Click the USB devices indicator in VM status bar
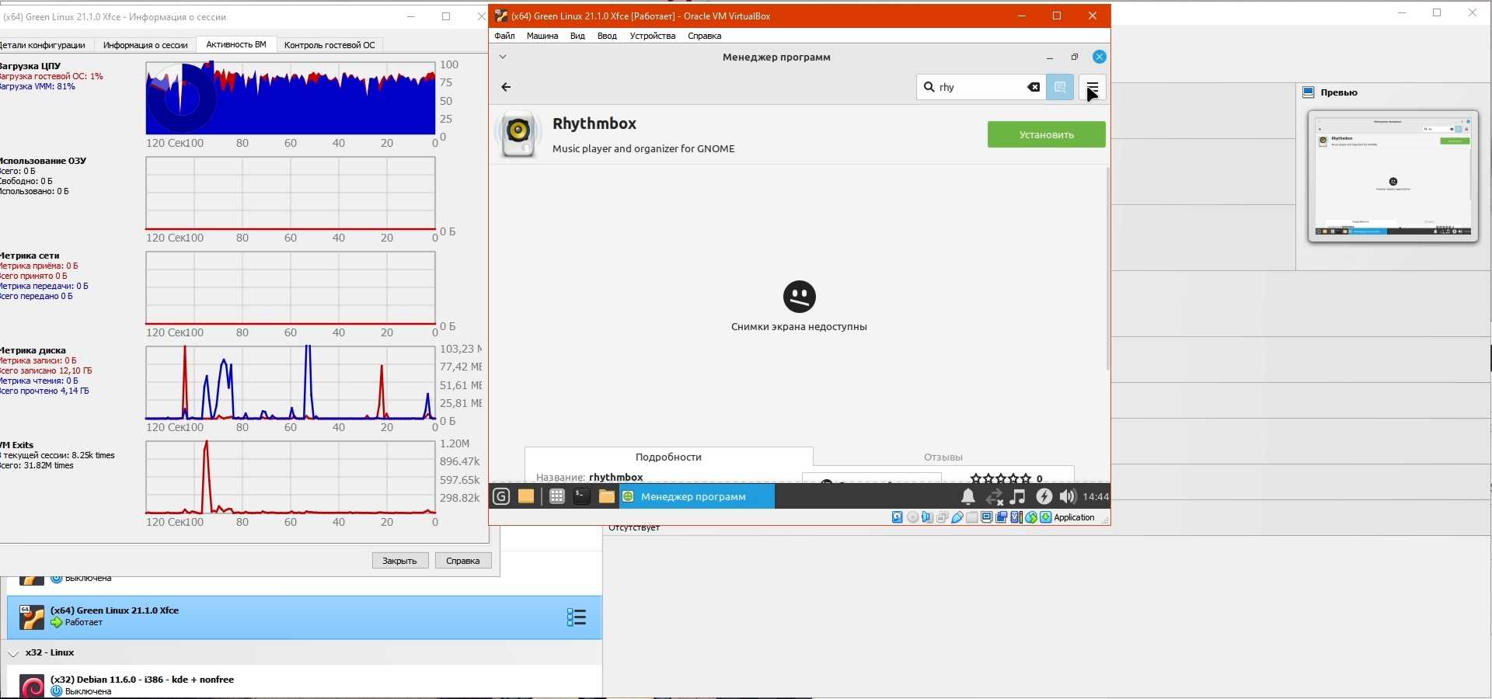The height and width of the screenshot is (699, 1492). (957, 517)
